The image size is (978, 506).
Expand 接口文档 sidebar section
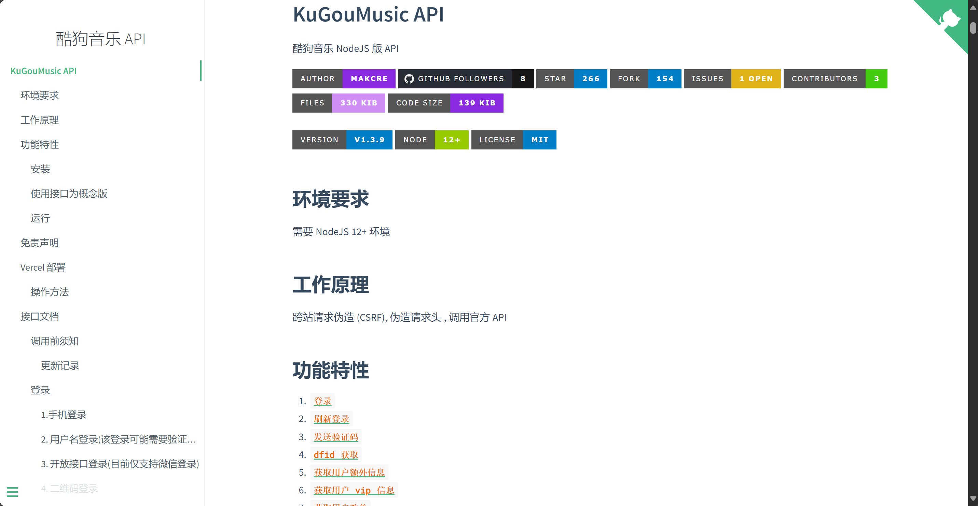click(40, 316)
